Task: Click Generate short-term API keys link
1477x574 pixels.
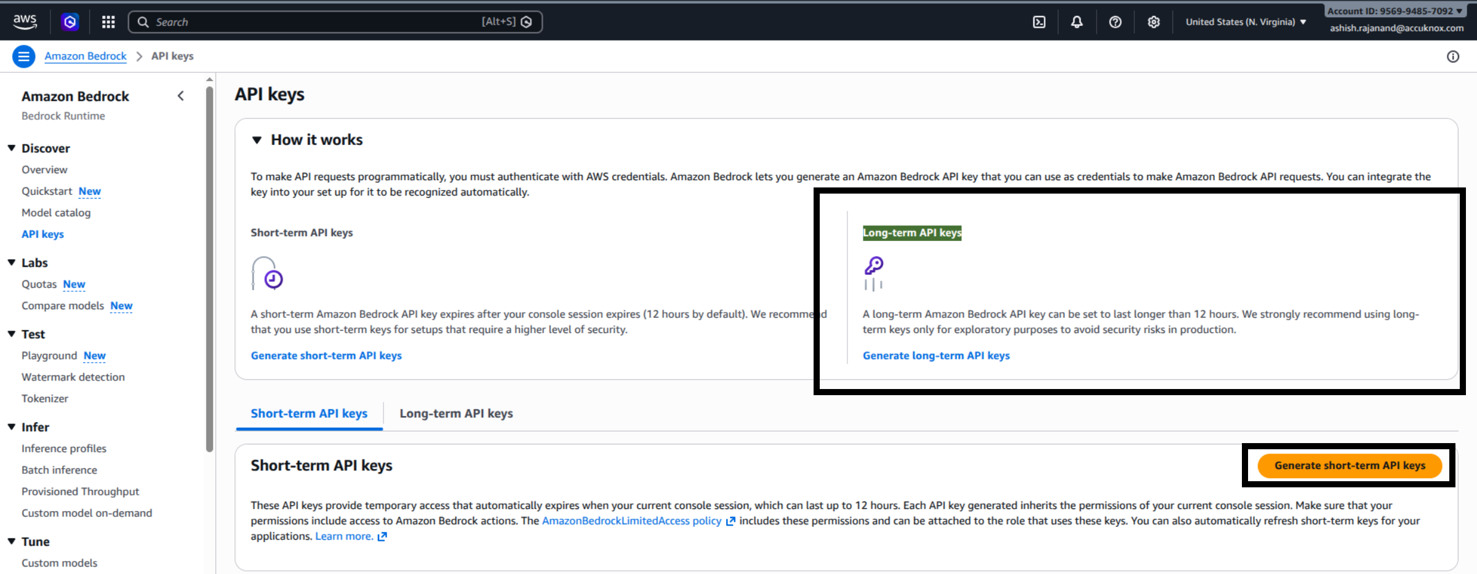Action: click(x=326, y=355)
